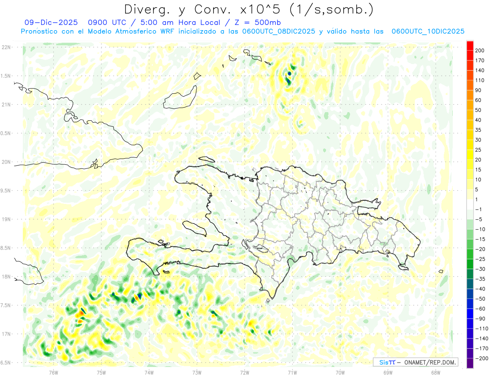Click the -170 value on the color scale
Viewport: 489px width, 378px height.
point(482,348)
